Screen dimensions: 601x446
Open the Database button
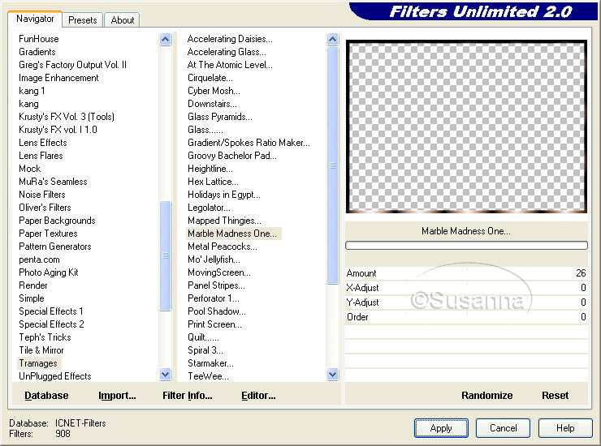46,396
